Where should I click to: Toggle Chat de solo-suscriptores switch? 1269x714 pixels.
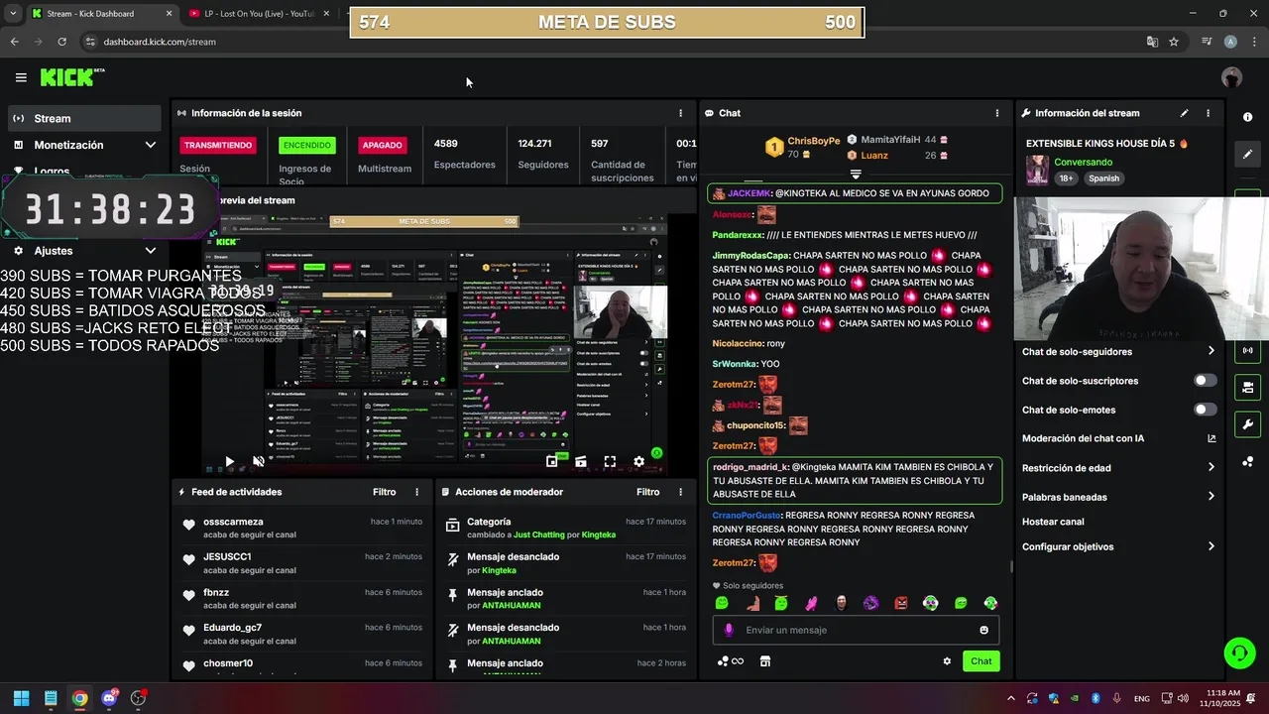pos(1206,381)
